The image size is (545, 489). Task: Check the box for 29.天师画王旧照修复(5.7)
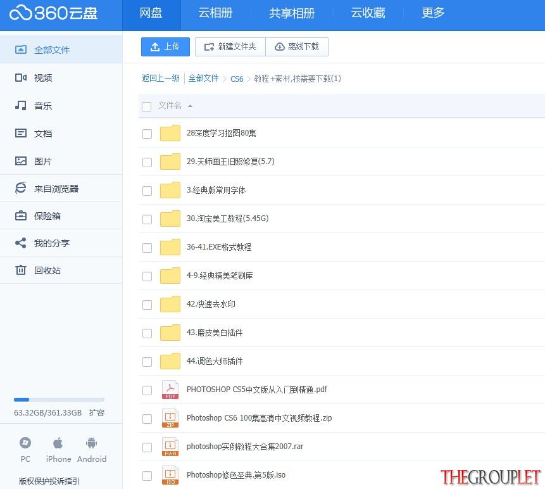pyautogui.click(x=147, y=162)
